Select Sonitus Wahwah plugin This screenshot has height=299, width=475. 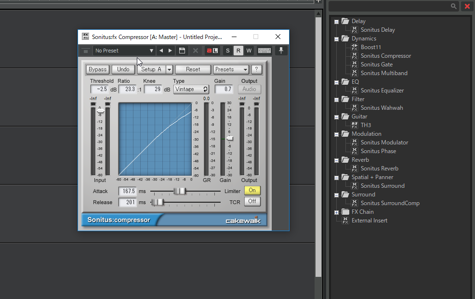(382, 108)
